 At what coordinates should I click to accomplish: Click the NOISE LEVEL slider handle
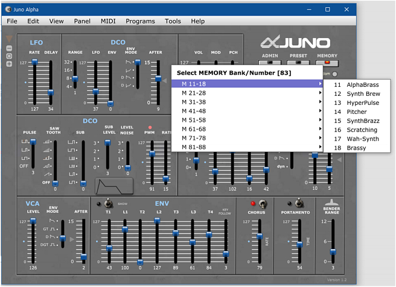click(128, 168)
